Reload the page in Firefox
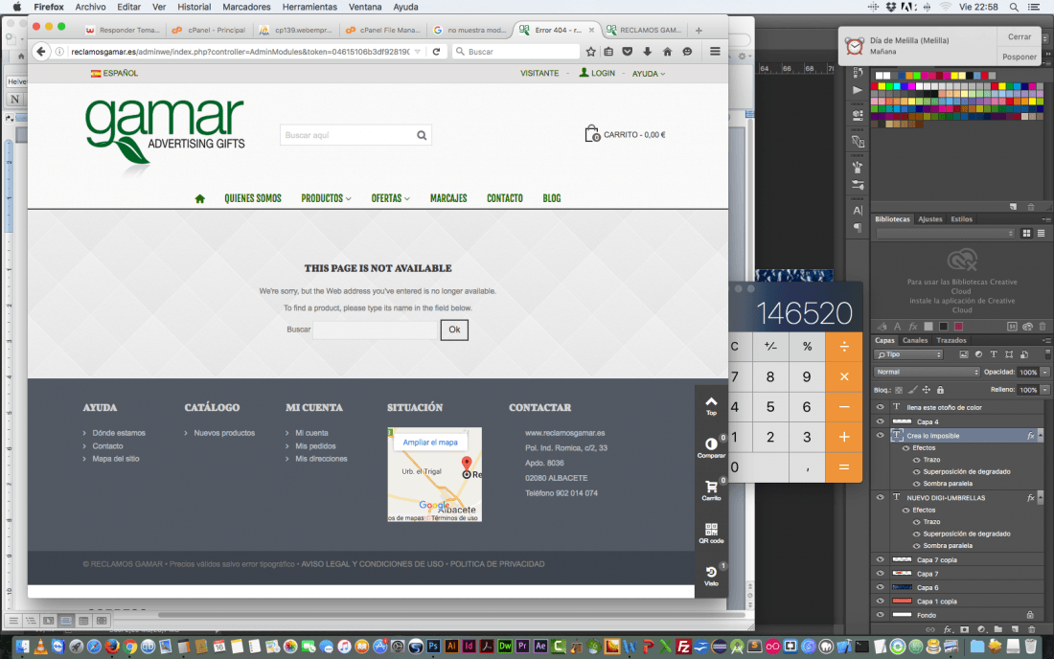The height and width of the screenshot is (659, 1054). 436,51
